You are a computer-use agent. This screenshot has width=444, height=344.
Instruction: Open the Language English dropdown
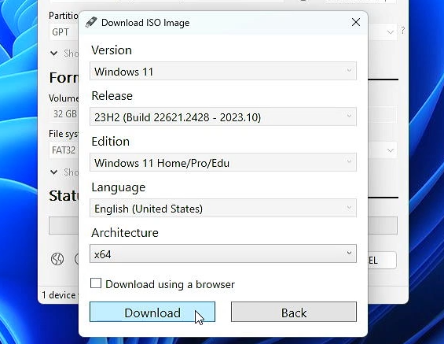(x=223, y=208)
